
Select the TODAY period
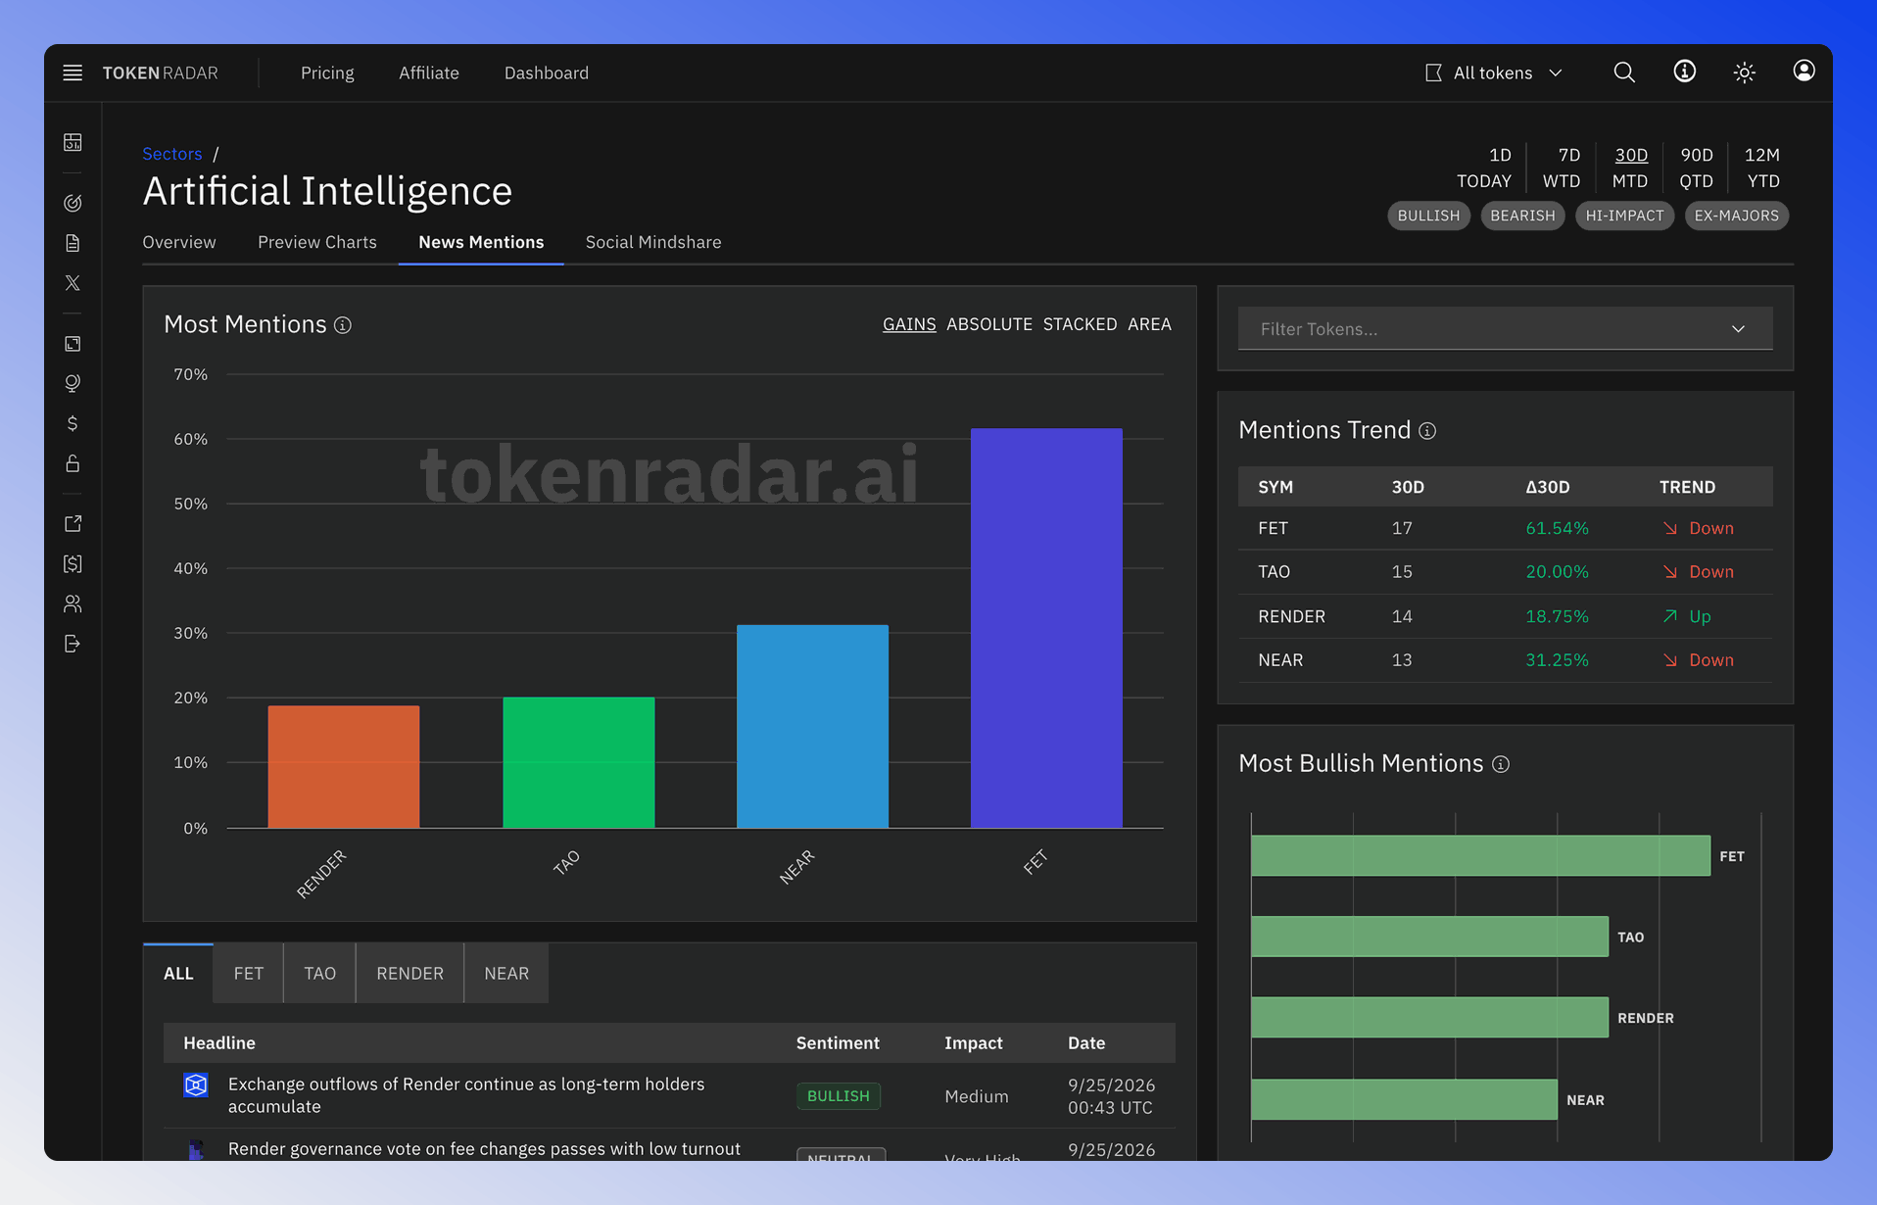(x=1483, y=181)
